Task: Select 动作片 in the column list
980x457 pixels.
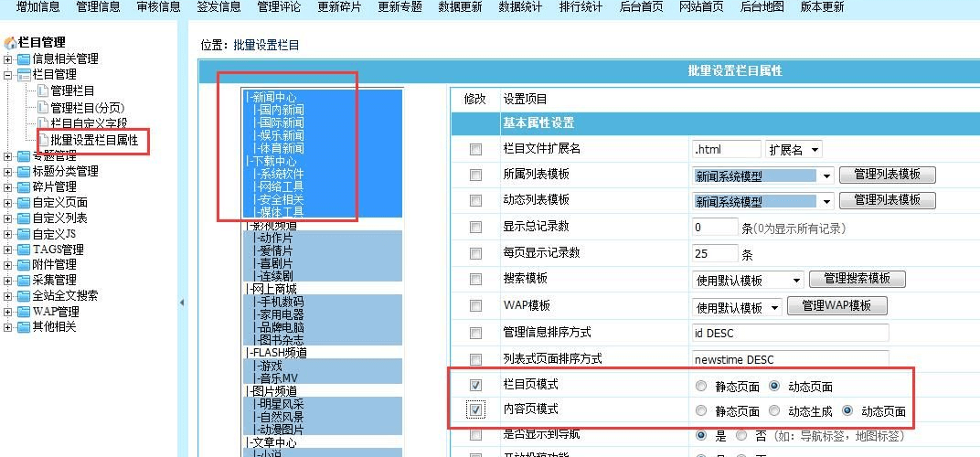Action: click(276, 239)
